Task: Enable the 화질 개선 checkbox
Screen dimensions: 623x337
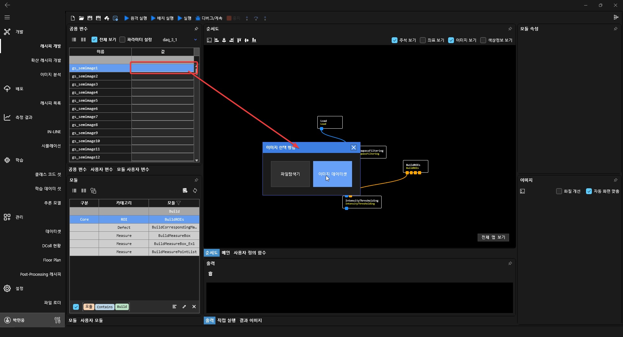Action: click(559, 191)
